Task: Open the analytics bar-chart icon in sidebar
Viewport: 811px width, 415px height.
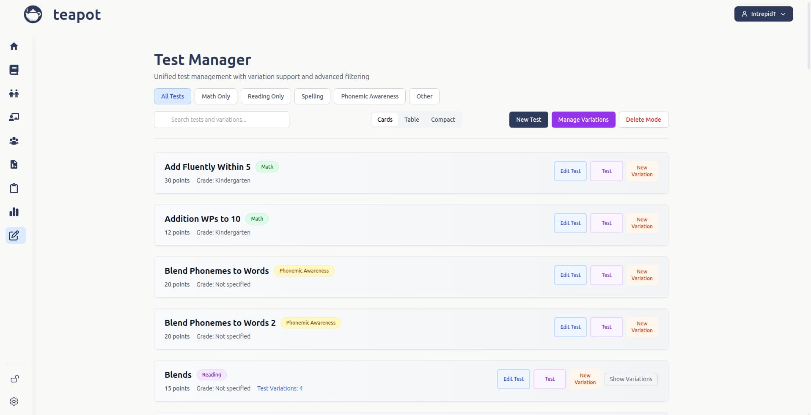Action: [14, 212]
